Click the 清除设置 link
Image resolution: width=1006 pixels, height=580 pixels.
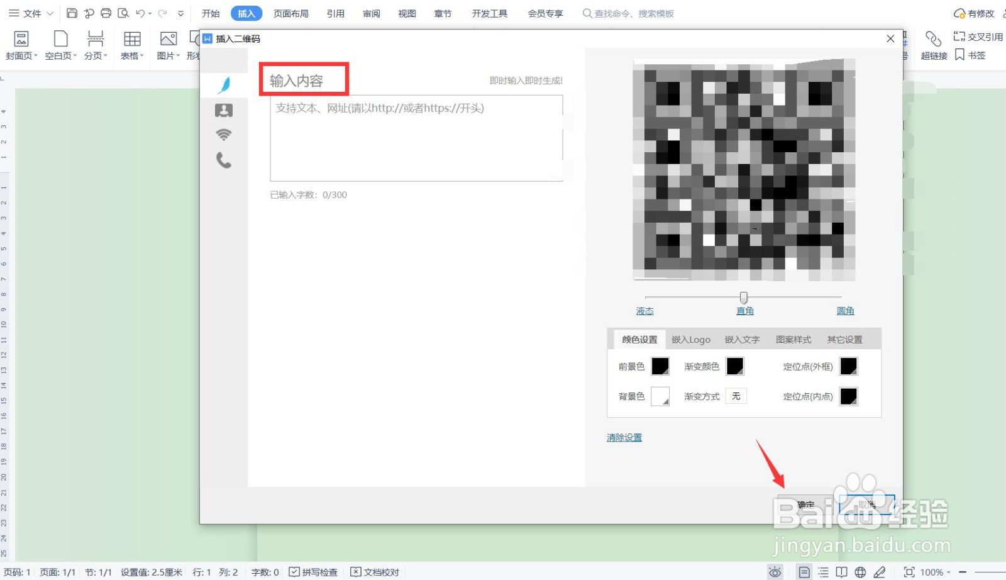coord(624,438)
